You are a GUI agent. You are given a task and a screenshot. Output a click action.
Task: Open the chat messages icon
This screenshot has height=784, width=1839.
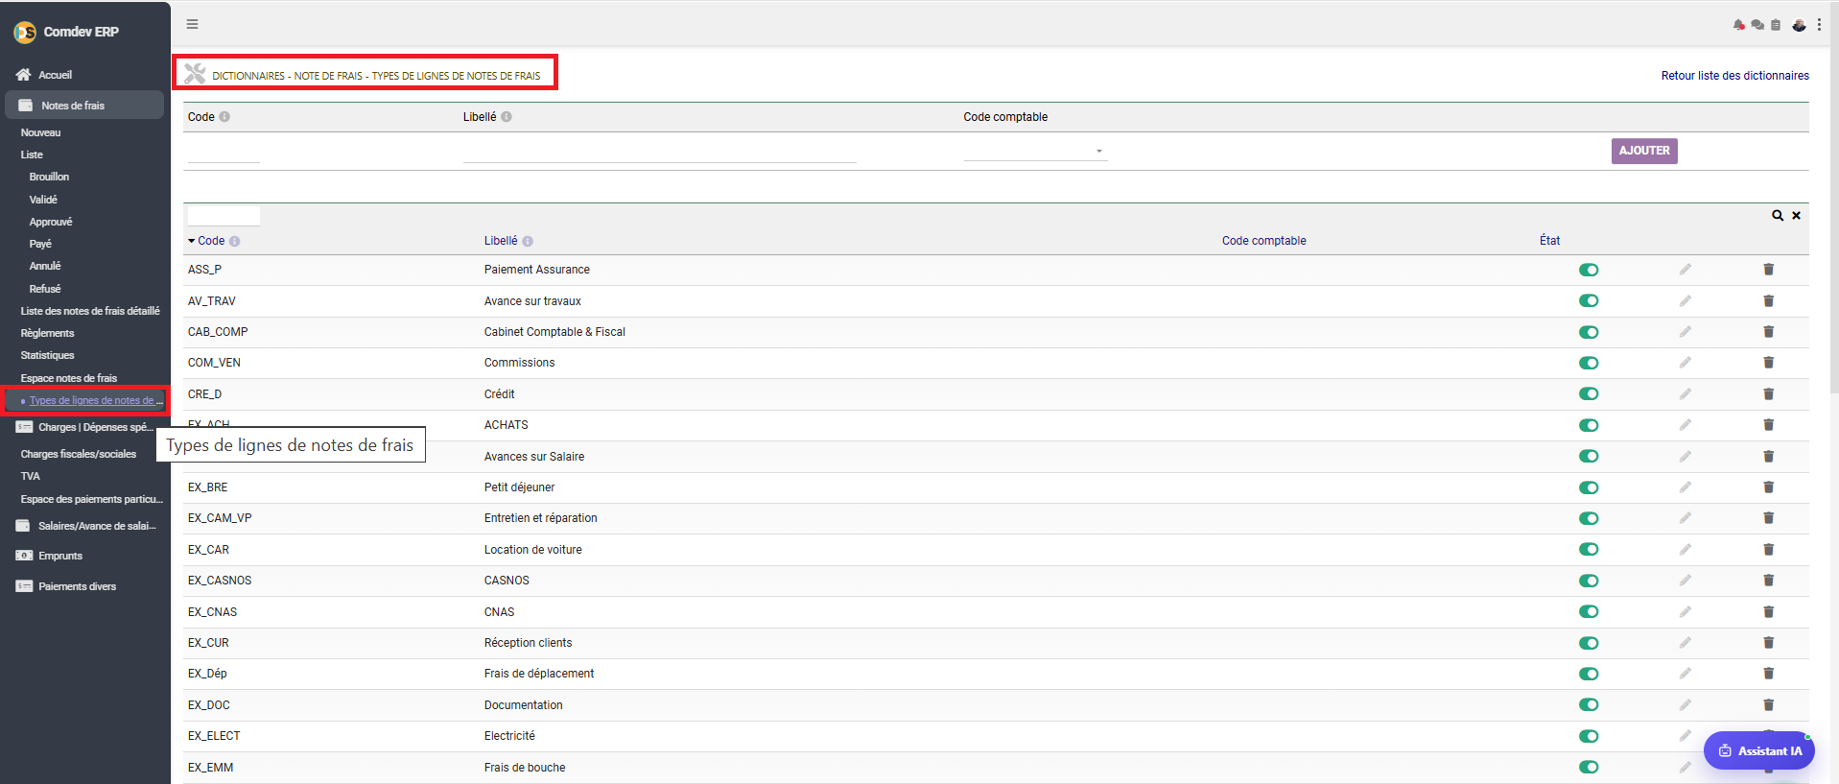(x=1757, y=25)
